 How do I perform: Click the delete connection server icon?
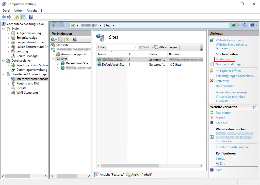click(x=74, y=39)
